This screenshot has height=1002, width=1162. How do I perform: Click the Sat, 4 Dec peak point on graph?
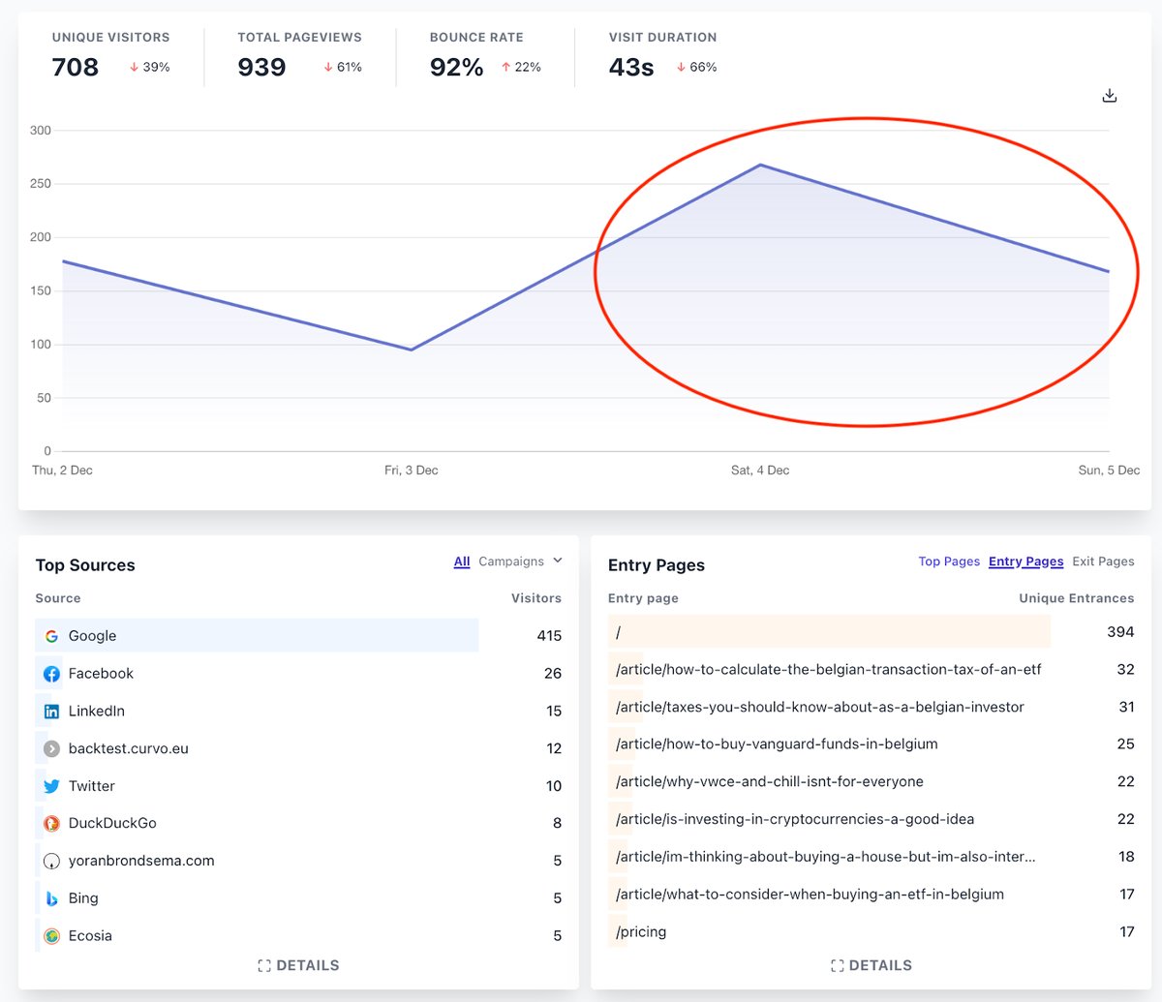tap(760, 165)
